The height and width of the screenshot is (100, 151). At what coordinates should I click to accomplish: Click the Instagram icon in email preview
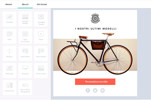pos(103,90)
